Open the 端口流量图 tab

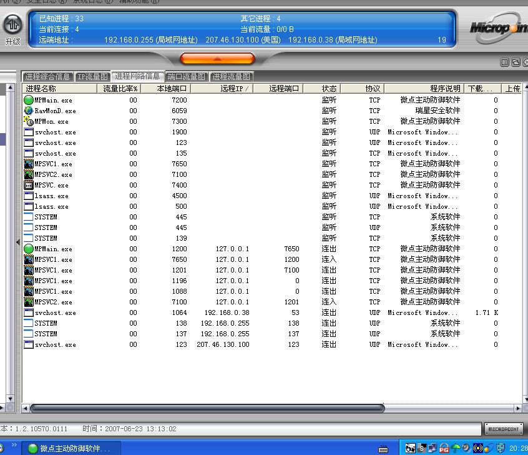pos(186,77)
